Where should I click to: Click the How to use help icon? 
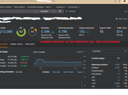[116, 19]
